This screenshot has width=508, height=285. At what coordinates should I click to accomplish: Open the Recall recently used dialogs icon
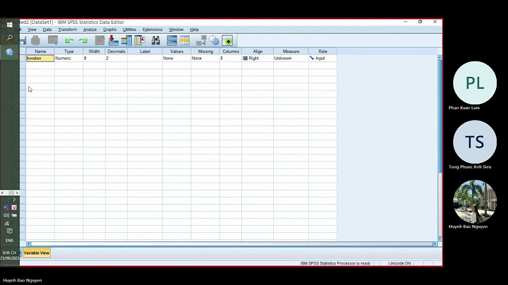(x=53, y=40)
